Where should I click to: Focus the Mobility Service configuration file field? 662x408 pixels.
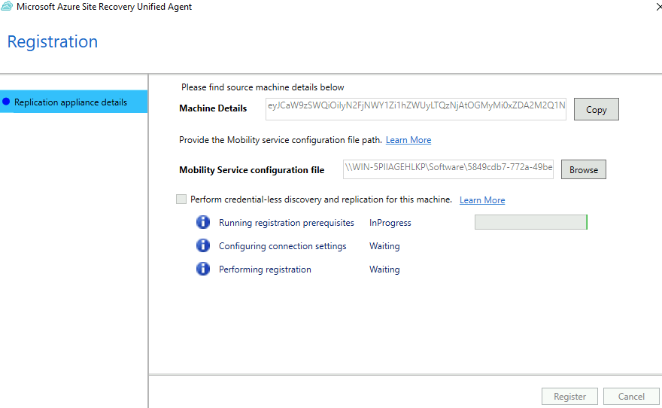coord(448,169)
